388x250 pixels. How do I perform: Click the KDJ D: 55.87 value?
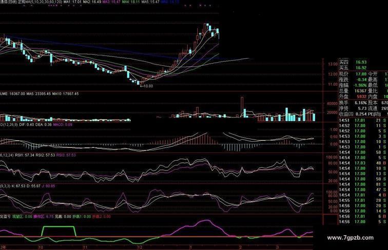[x=33, y=186]
